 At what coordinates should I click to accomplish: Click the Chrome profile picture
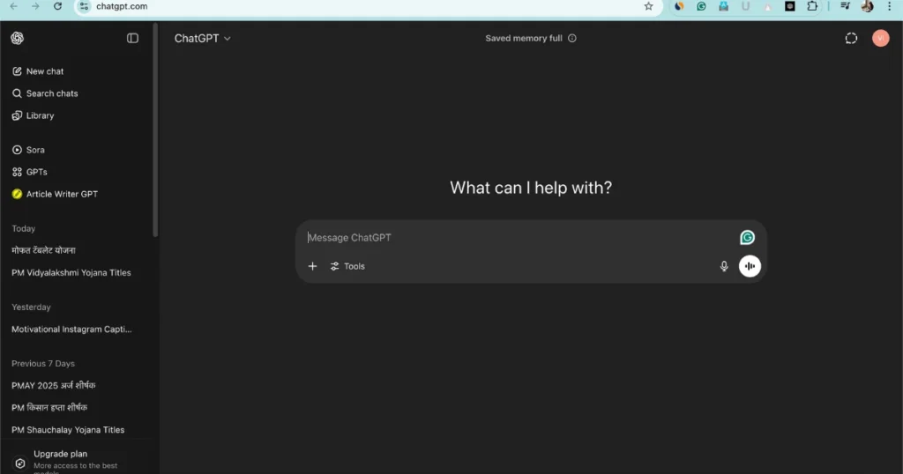pos(868,6)
